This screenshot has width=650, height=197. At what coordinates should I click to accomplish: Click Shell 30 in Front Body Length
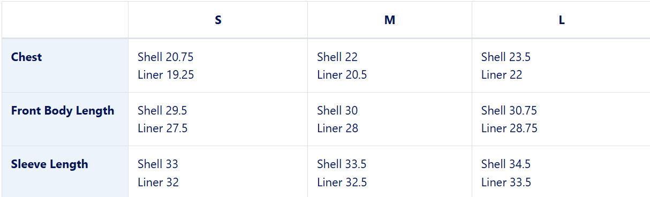coord(337,110)
